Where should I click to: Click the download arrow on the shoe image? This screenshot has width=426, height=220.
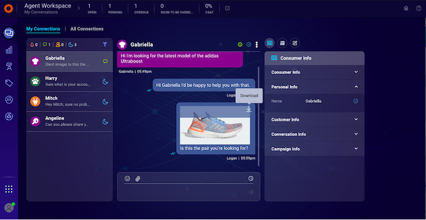pyautogui.click(x=249, y=109)
